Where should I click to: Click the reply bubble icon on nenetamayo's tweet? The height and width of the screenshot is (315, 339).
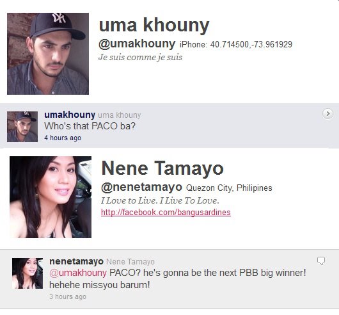[321, 261]
